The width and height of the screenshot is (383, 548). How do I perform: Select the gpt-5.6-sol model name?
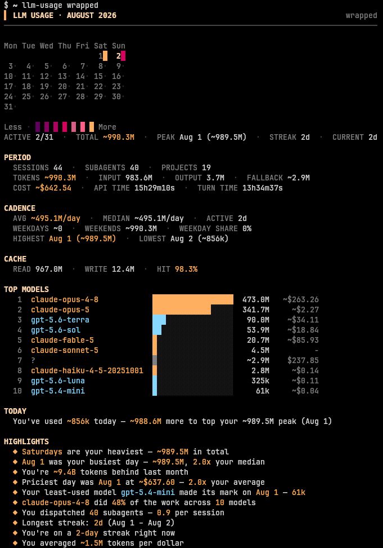point(56,330)
